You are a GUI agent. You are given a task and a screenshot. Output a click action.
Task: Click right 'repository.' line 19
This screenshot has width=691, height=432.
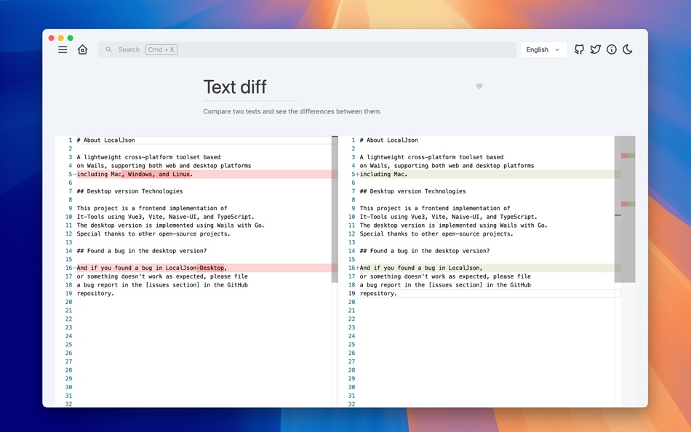pos(378,294)
